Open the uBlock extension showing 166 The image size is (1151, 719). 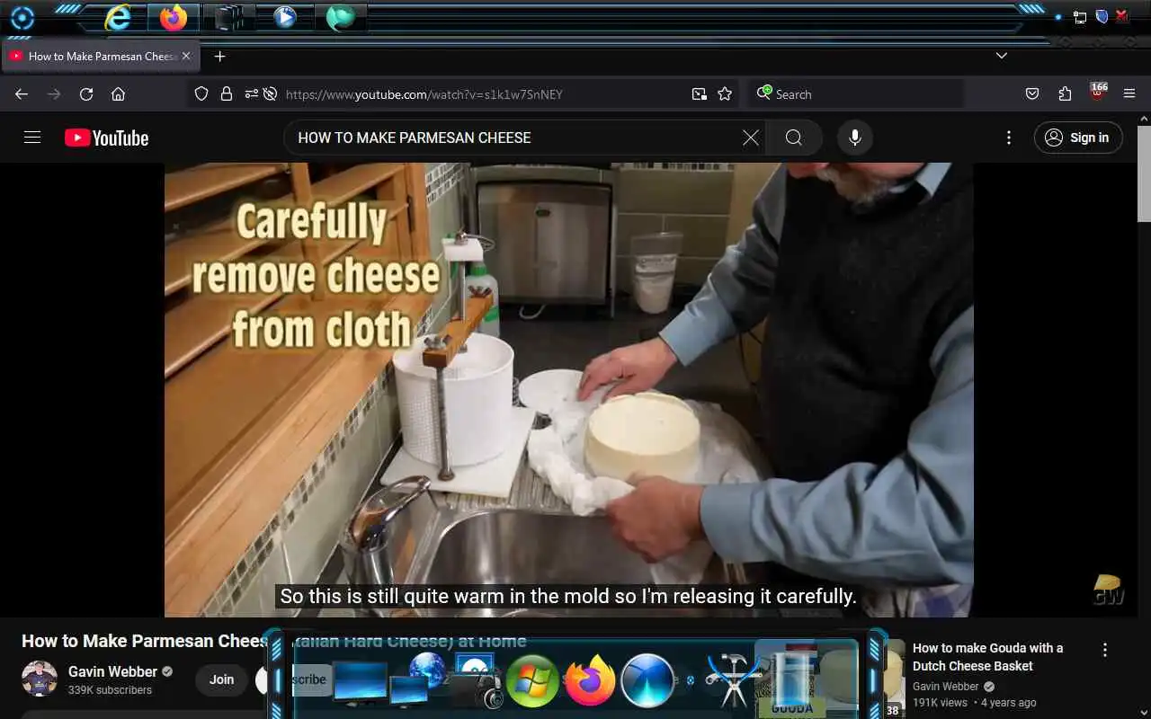pos(1098,93)
